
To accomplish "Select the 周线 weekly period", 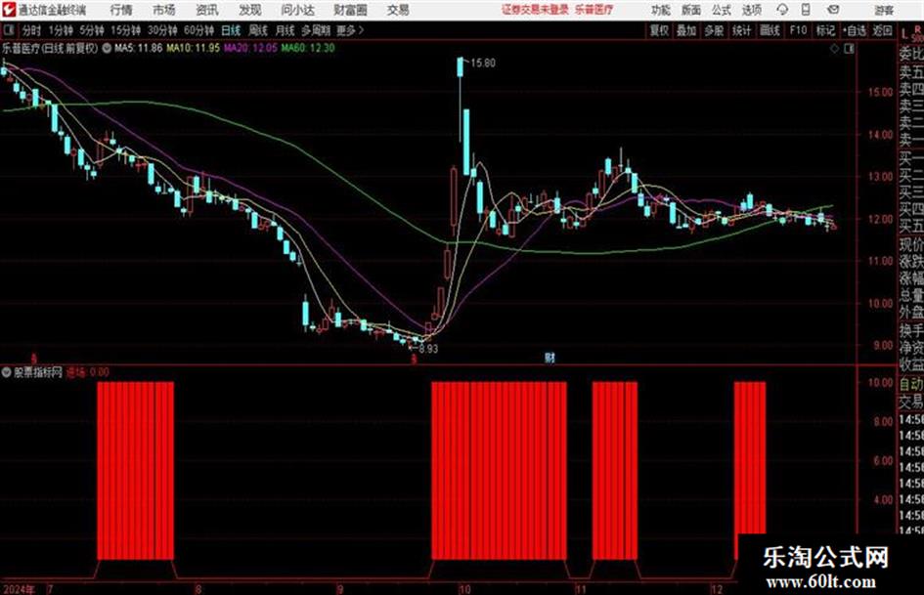I will click(257, 30).
